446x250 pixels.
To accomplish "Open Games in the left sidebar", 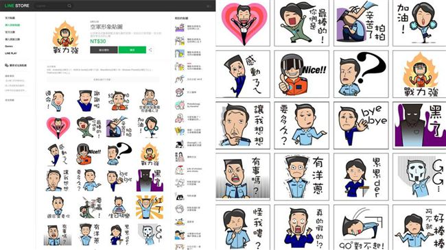I will pyautogui.click(x=9, y=46).
